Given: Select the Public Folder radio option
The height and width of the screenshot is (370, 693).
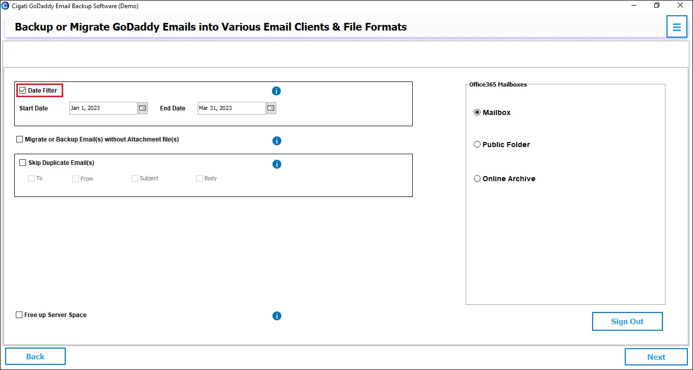Looking at the screenshot, I should point(477,145).
